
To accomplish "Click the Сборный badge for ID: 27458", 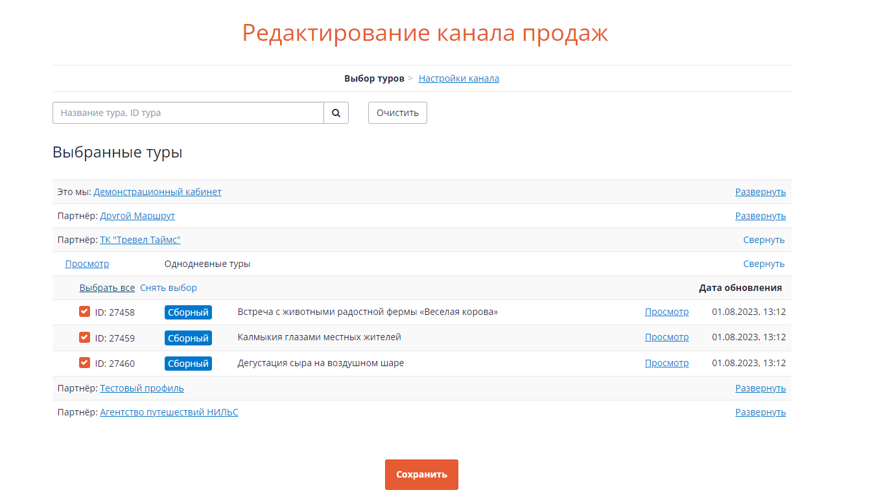I will [188, 312].
